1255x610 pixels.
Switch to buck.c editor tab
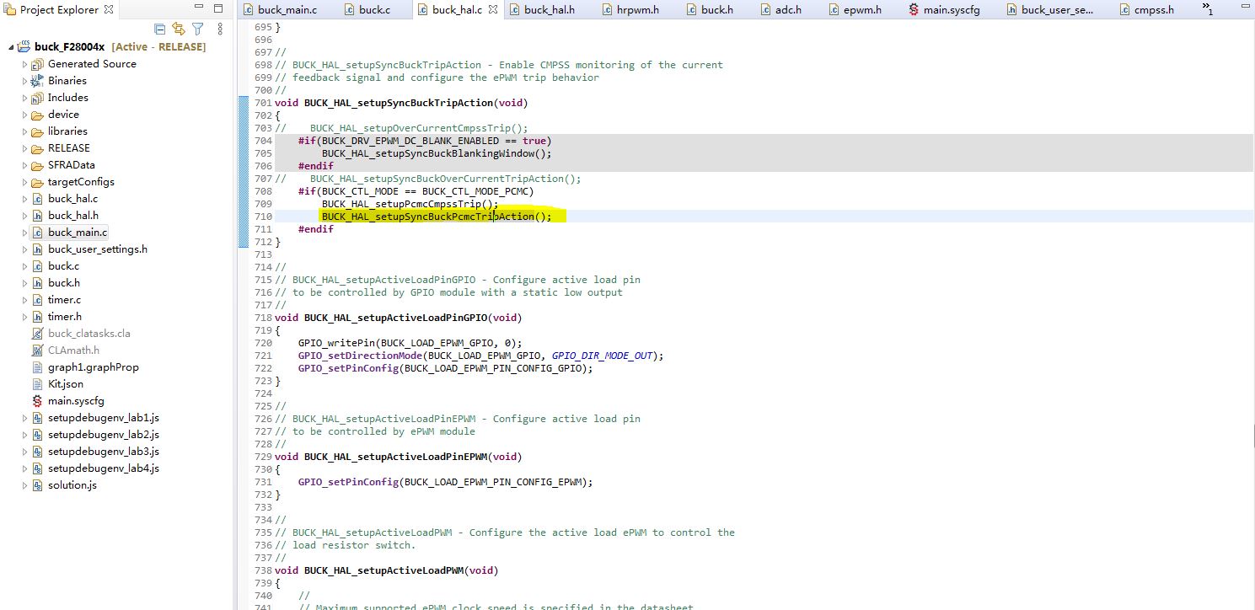point(374,10)
